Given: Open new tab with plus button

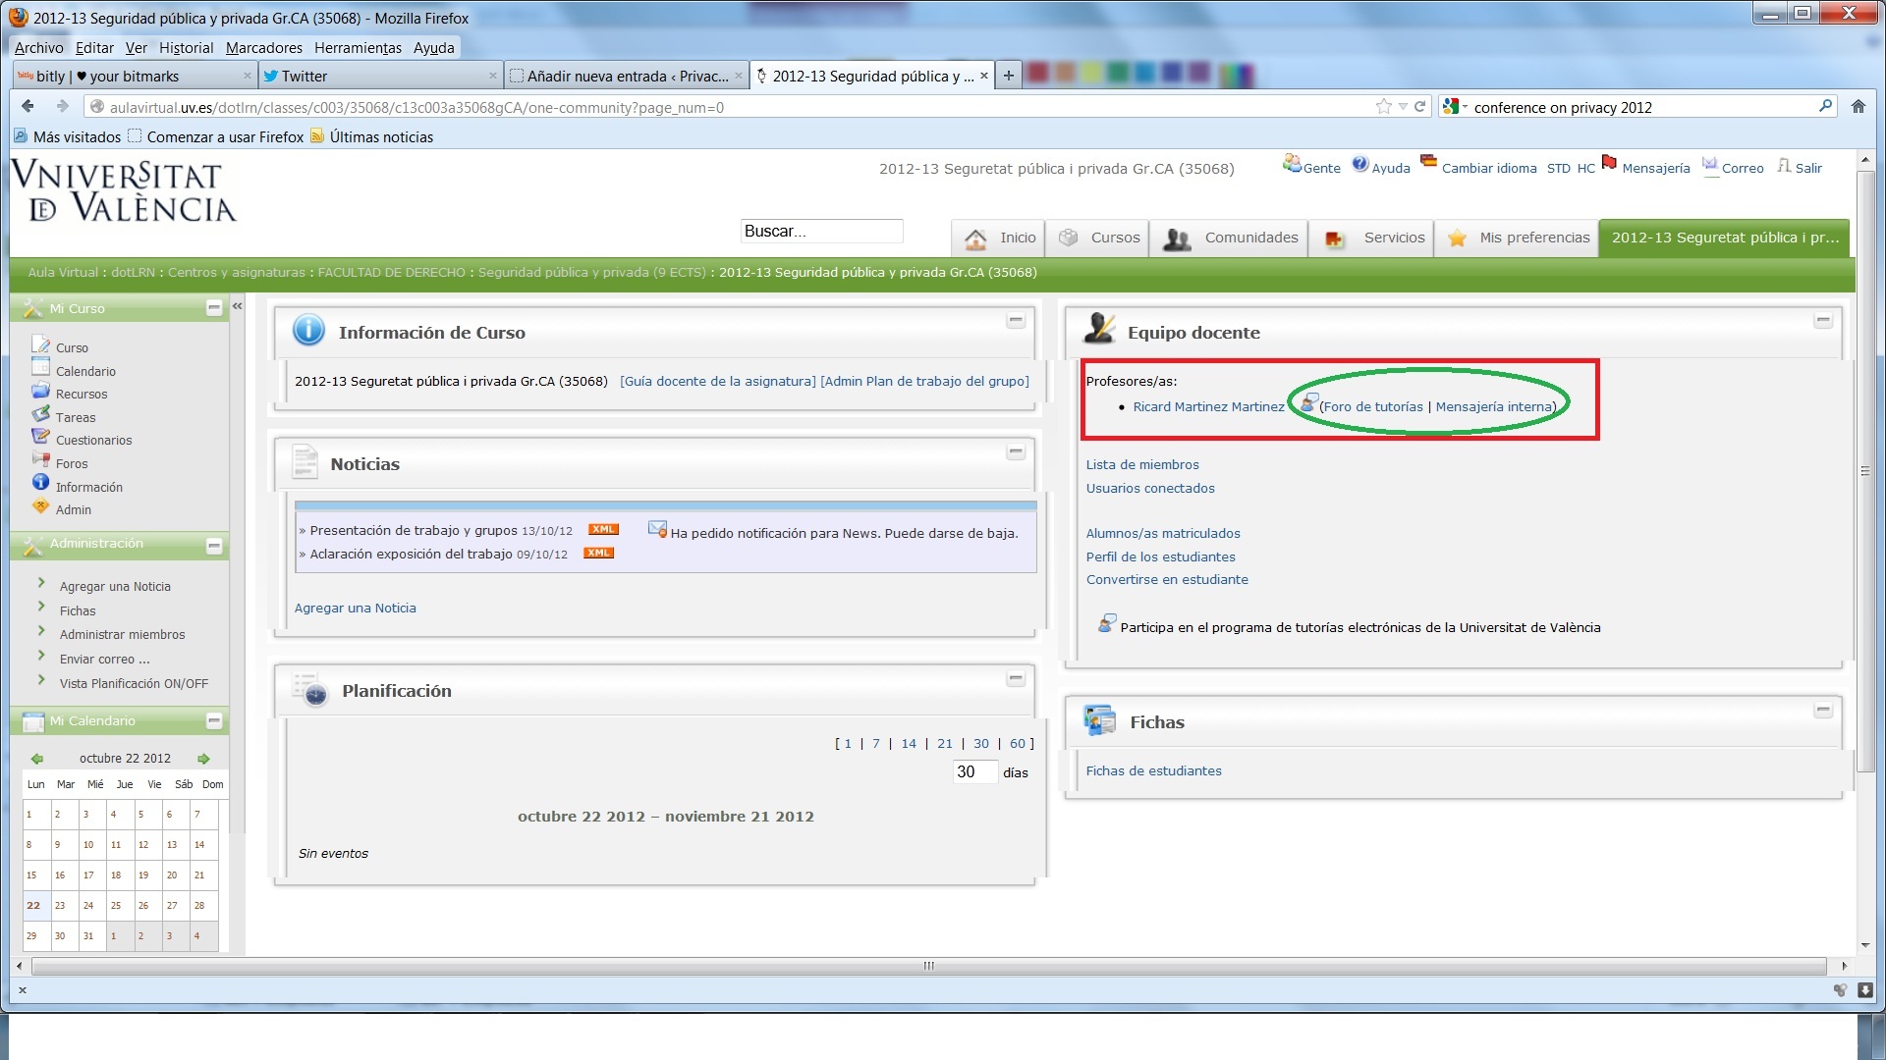Looking at the screenshot, I should click(x=1008, y=76).
